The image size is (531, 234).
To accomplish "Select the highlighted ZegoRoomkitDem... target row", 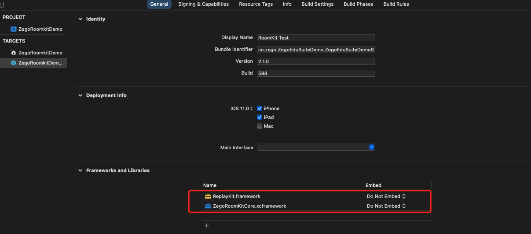I will [33, 63].
